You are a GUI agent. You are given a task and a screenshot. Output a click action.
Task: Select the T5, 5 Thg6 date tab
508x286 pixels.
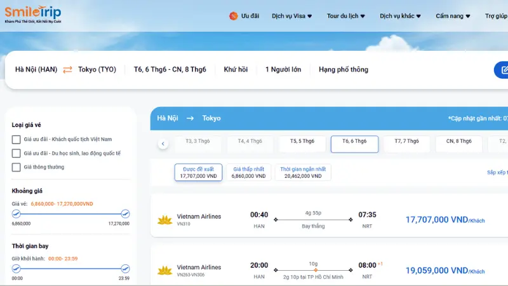pos(302,144)
